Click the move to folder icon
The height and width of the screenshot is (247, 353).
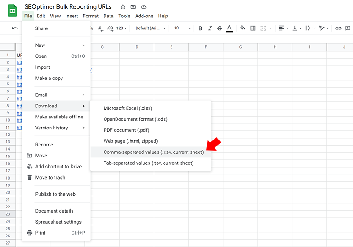coord(133,7)
